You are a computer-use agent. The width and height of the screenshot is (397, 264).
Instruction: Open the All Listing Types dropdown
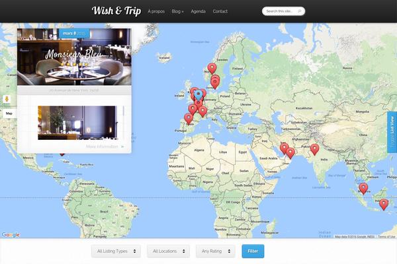click(x=116, y=251)
